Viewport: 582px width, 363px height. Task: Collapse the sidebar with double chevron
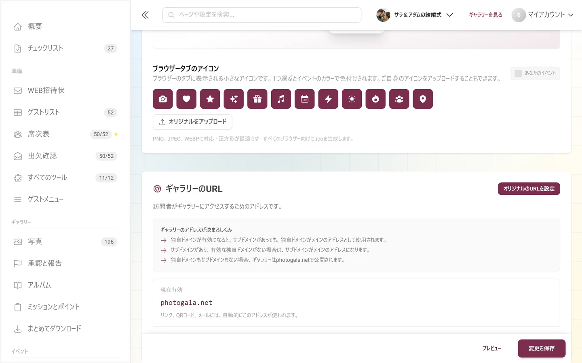pyautogui.click(x=145, y=15)
